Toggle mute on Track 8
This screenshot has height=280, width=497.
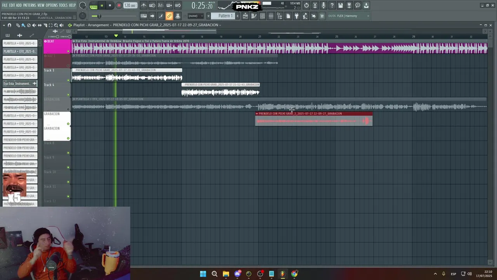pos(68,153)
